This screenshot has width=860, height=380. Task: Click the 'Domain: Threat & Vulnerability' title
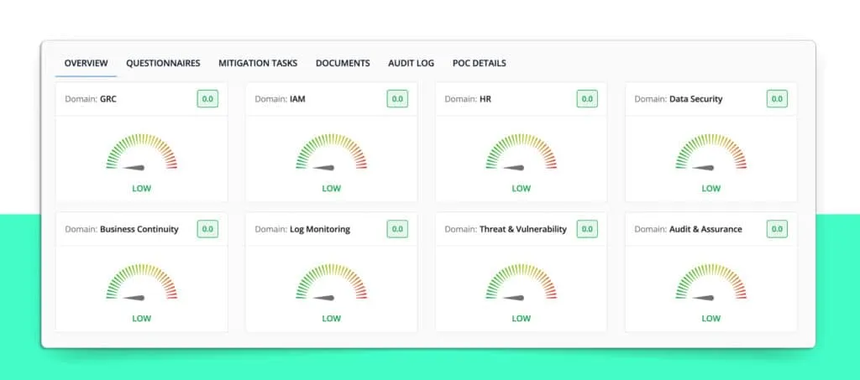pos(506,229)
